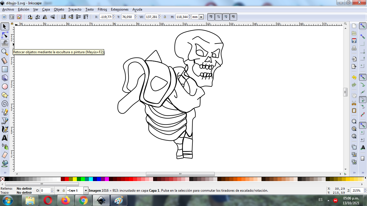367x206 pixels.
Task: Select the Zoom magnifier tool
Action: 5,52
